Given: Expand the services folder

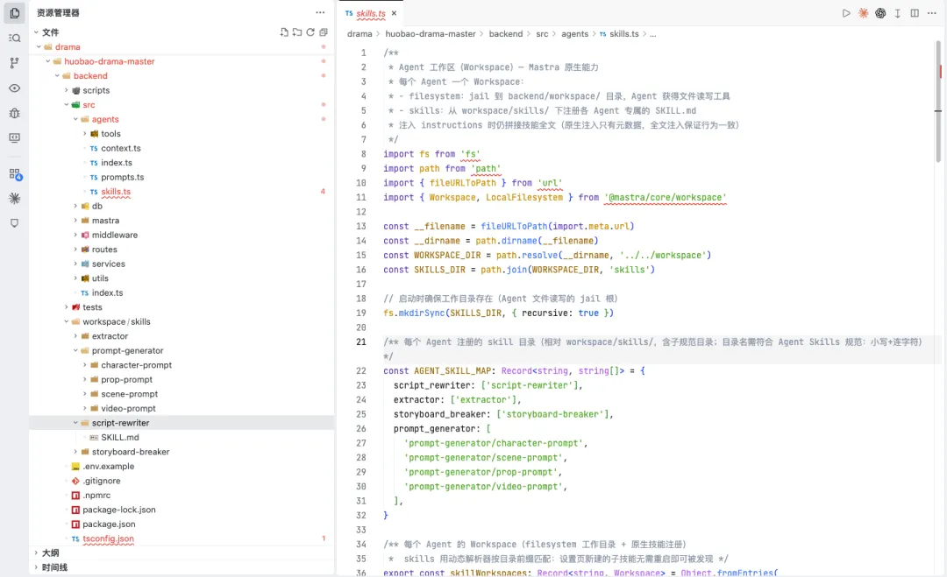Looking at the screenshot, I should tap(75, 264).
